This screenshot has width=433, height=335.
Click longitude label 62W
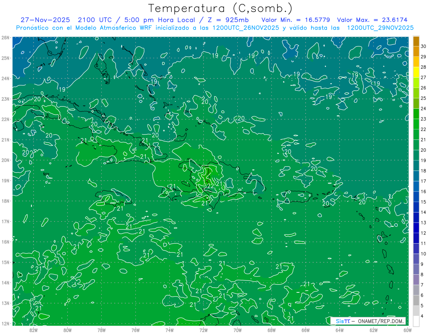[373, 330]
